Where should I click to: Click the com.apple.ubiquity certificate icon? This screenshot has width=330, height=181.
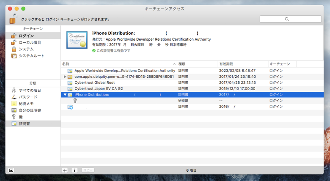pyautogui.click(x=70, y=77)
